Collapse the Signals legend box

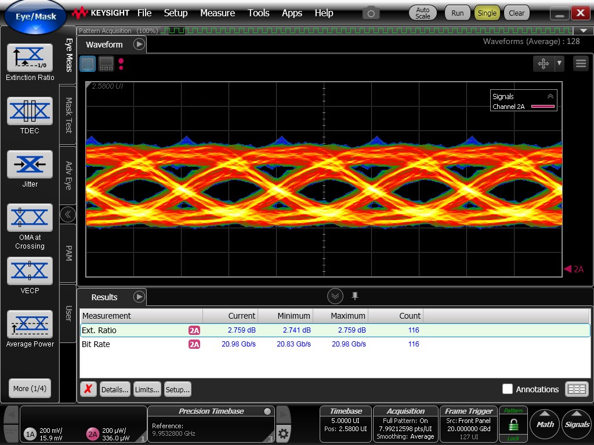tap(550, 97)
